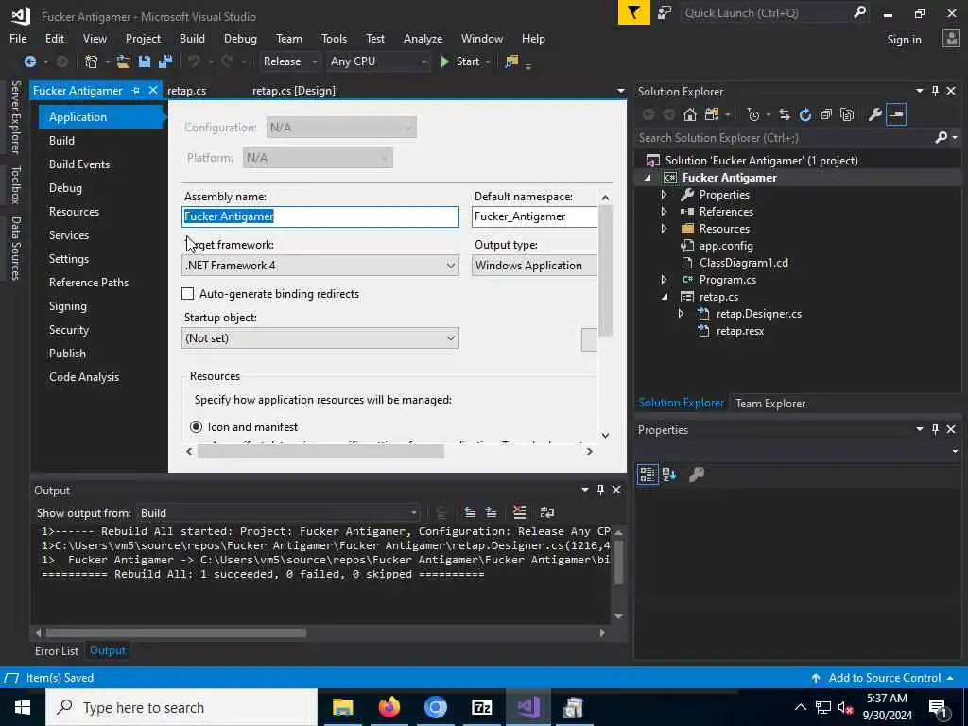Open the Analyze menu
Viewport: 968px width, 726px height.
point(423,38)
